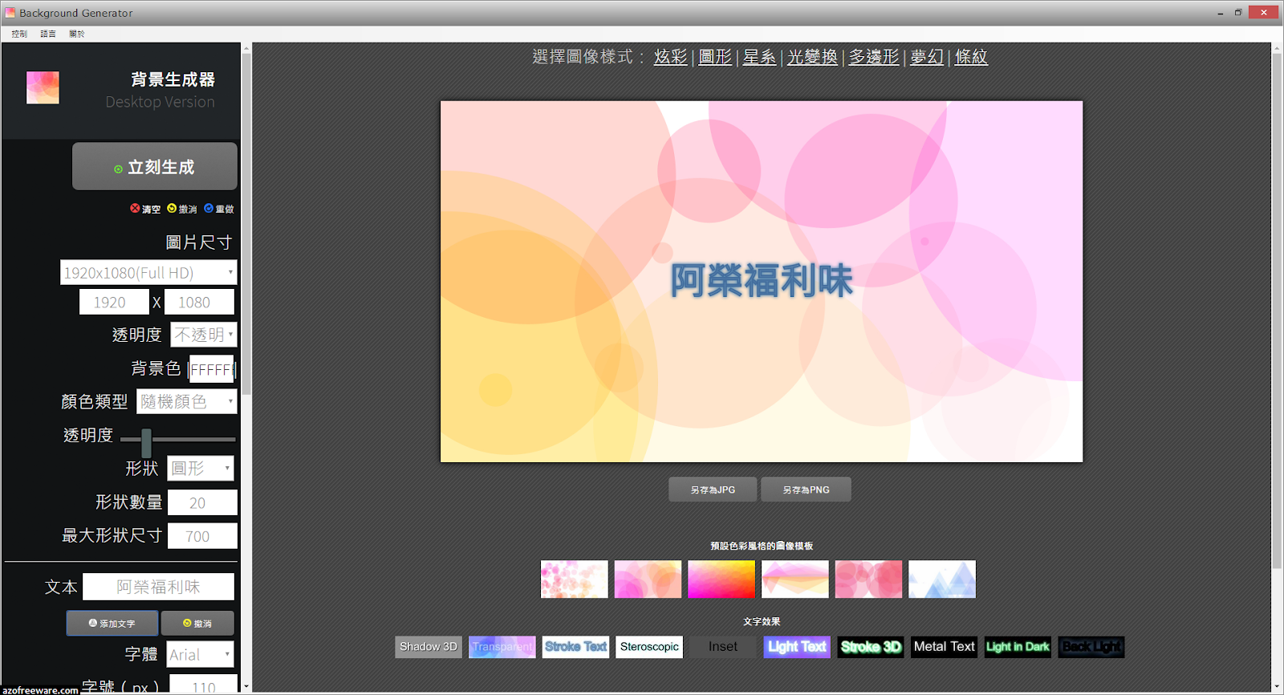1284x695 pixels.
Task: Choose the 光變換 image style
Action: pos(812,57)
